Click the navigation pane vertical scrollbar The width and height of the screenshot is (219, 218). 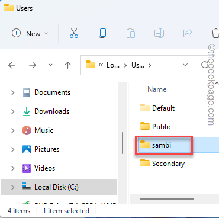123,143
